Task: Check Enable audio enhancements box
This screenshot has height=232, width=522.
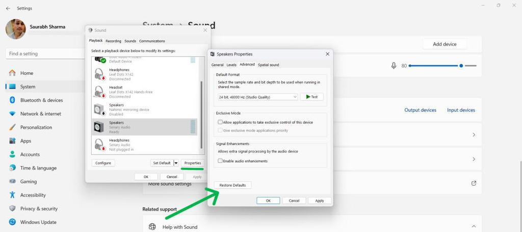Action: 220,161
